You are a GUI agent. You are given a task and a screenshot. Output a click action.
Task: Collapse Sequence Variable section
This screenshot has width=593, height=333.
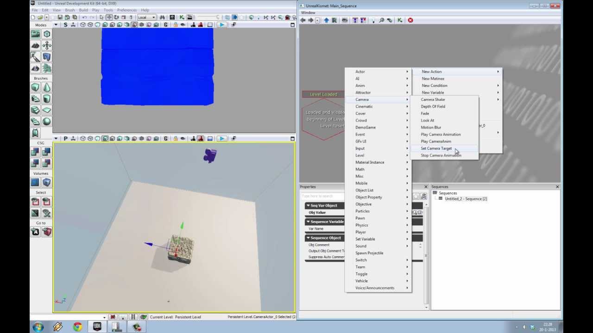pyautogui.click(x=308, y=222)
